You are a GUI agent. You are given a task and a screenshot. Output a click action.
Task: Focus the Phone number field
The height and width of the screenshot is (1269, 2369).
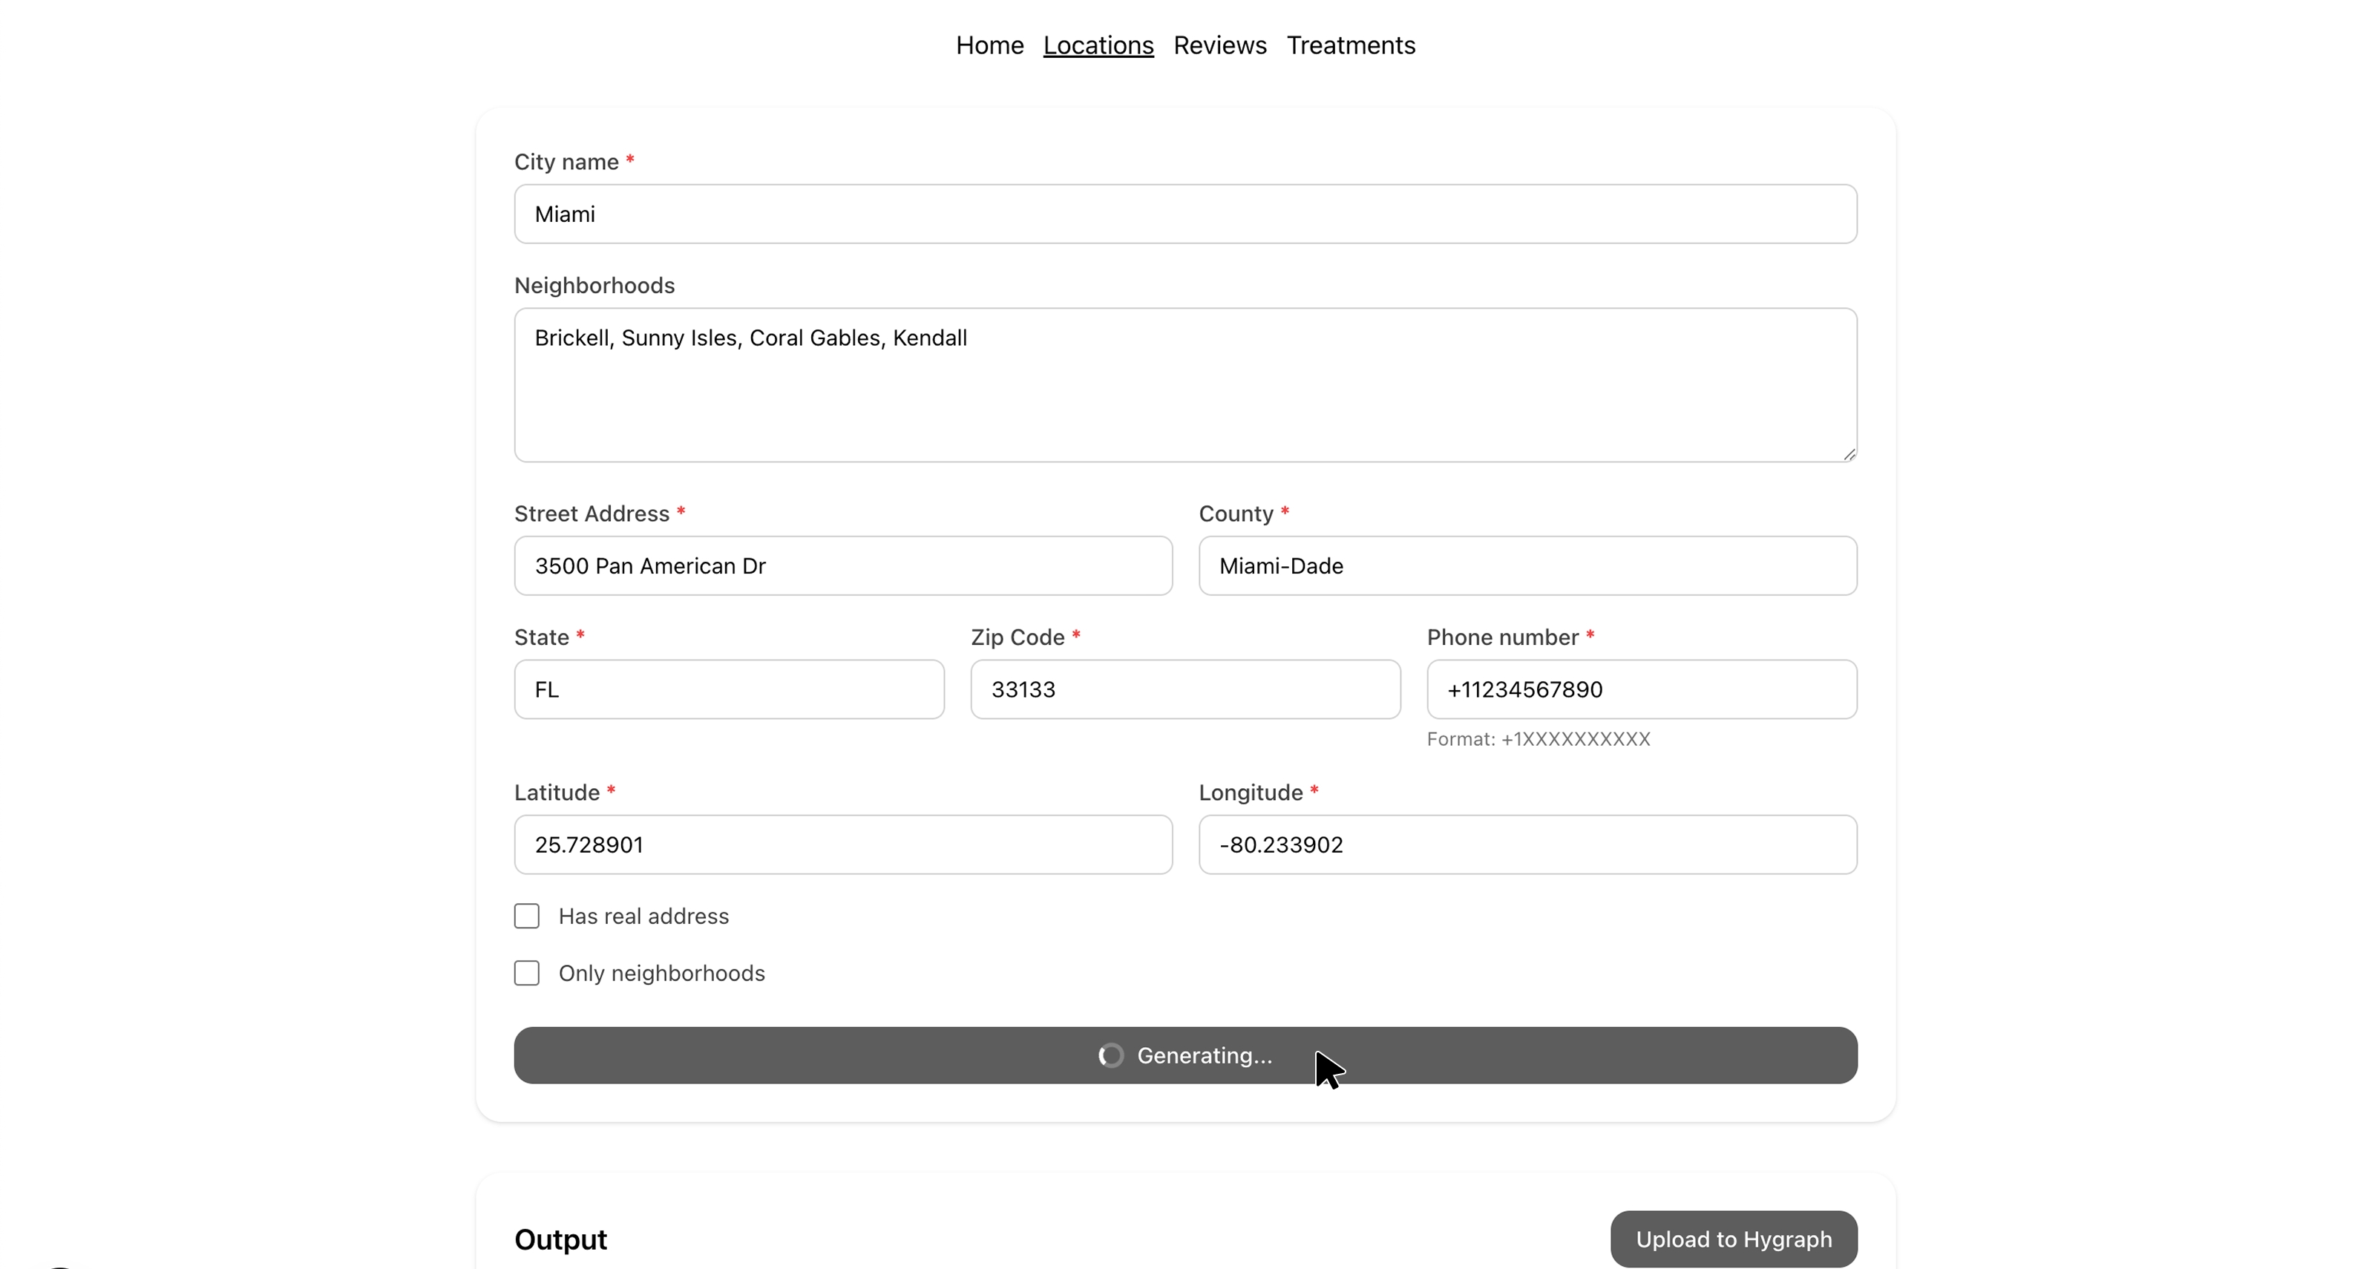pyautogui.click(x=1642, y=689)
